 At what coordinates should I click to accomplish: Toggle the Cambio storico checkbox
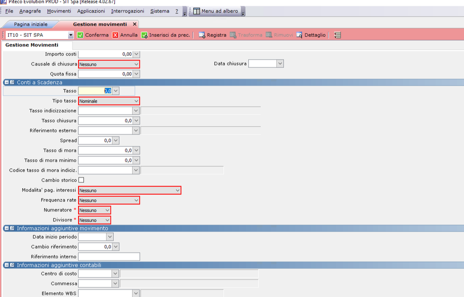click(81, 180)
